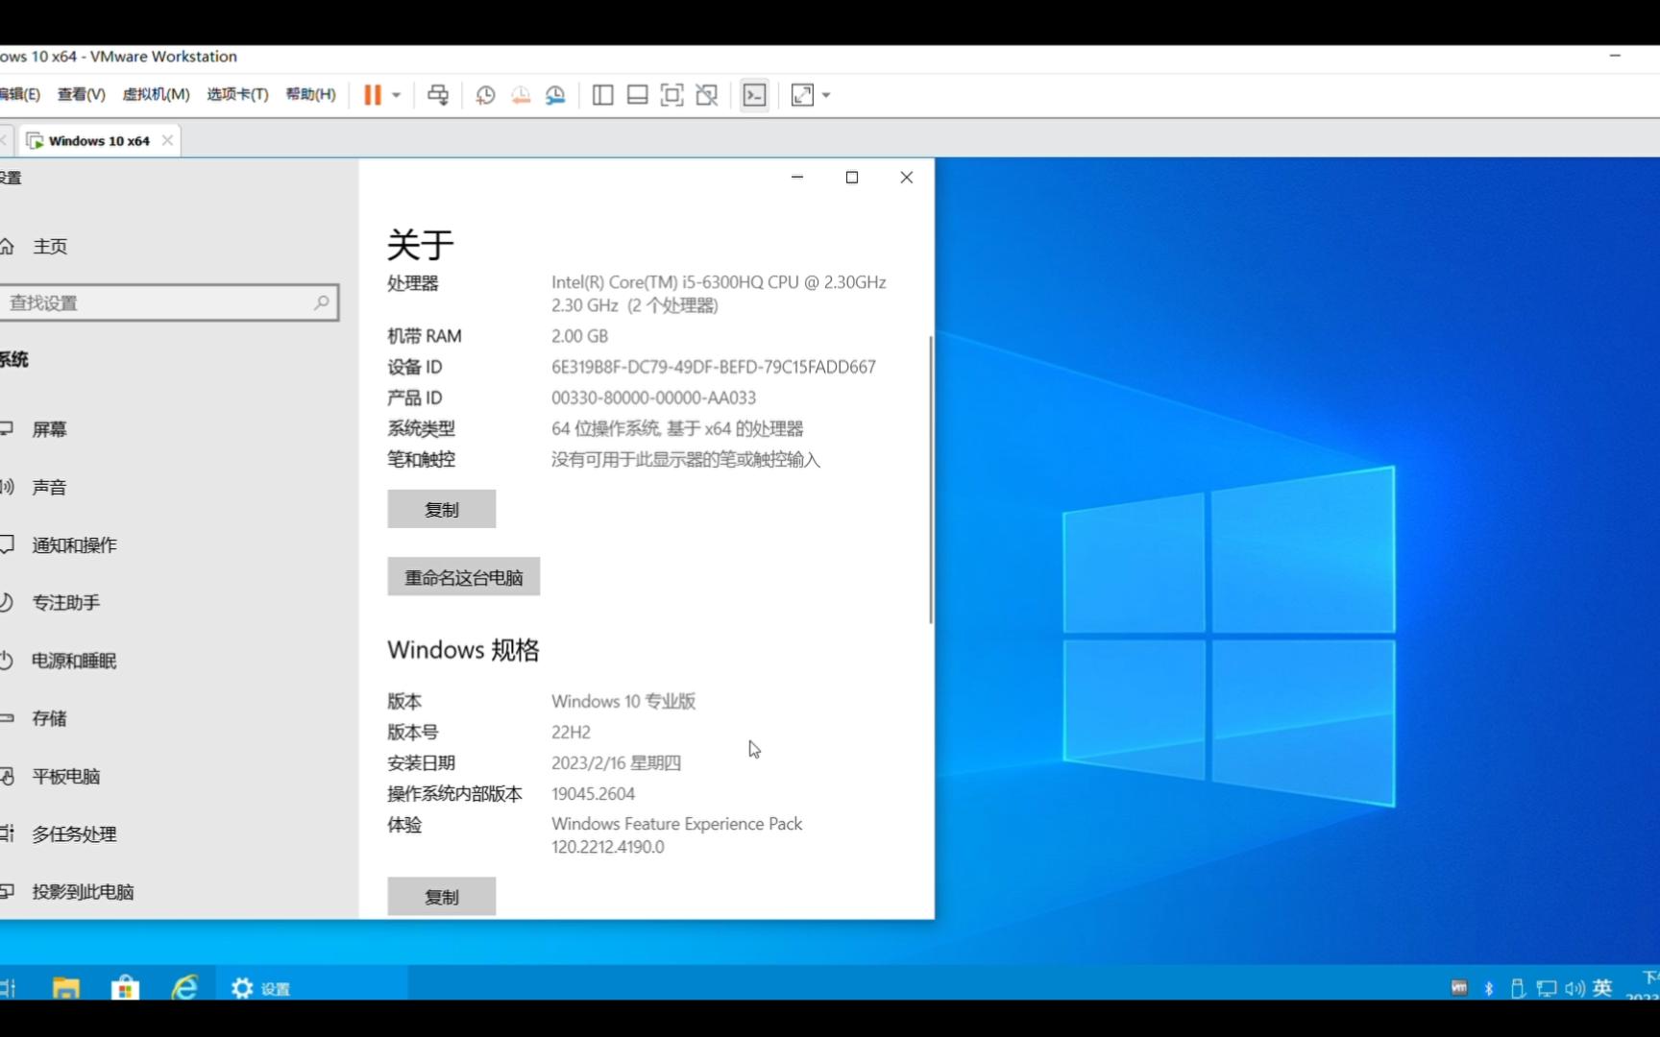
Task: Send Ctrl+Alt+Del to the virtual machine
Action: point(438,95)
